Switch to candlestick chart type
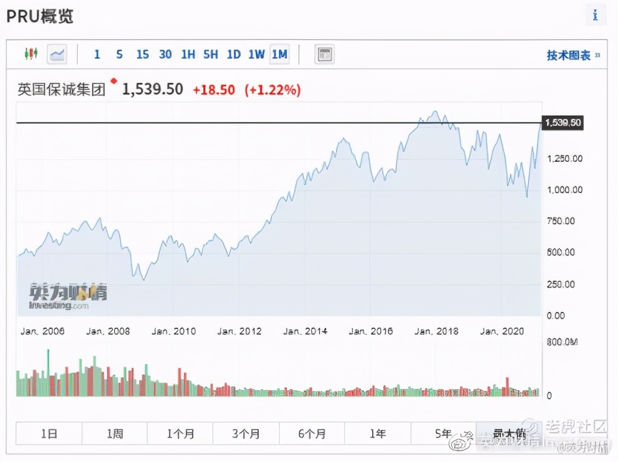 (31, 54)
